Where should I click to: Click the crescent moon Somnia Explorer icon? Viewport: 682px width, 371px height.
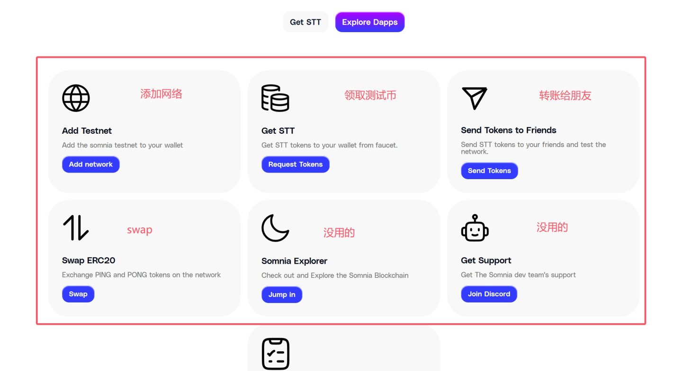275,228
